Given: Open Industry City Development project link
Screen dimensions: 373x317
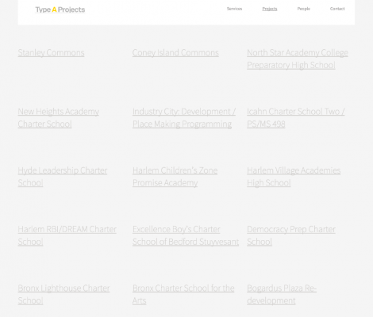Looking at the screenshot, I should (x=184, y=118).
